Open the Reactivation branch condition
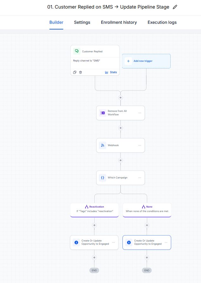 point(94,210)
